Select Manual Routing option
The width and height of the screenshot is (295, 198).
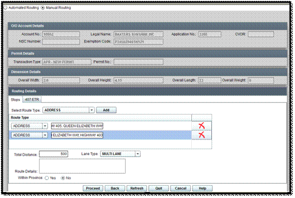pyautogui.click(x=43, y=8)
